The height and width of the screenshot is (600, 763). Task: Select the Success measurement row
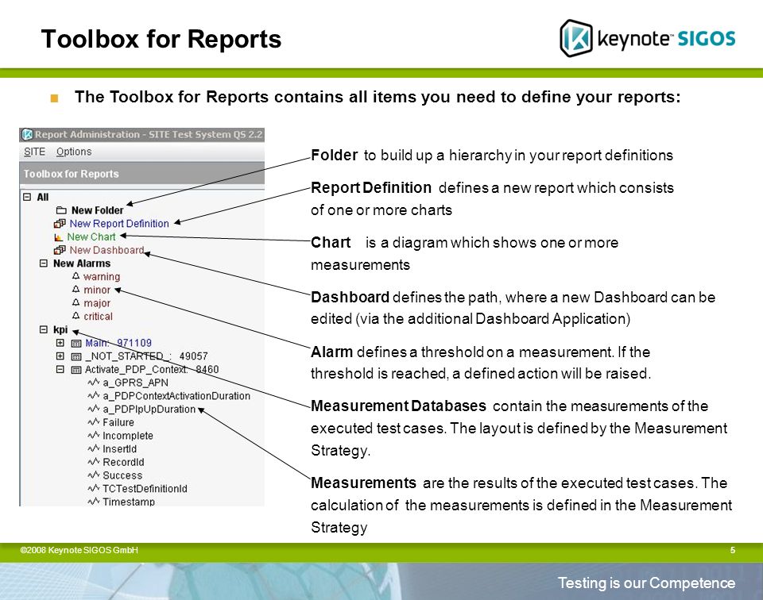pos(122,475)
